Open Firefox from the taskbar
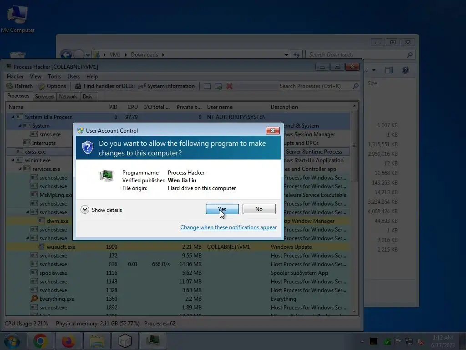 pyautogui.click(x=68, y=341)
